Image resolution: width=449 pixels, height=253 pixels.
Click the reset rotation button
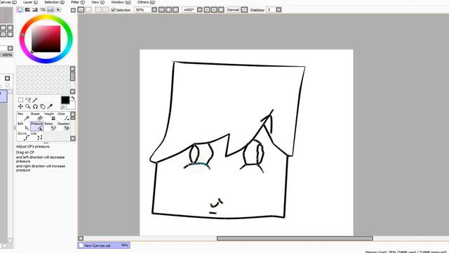221,10
